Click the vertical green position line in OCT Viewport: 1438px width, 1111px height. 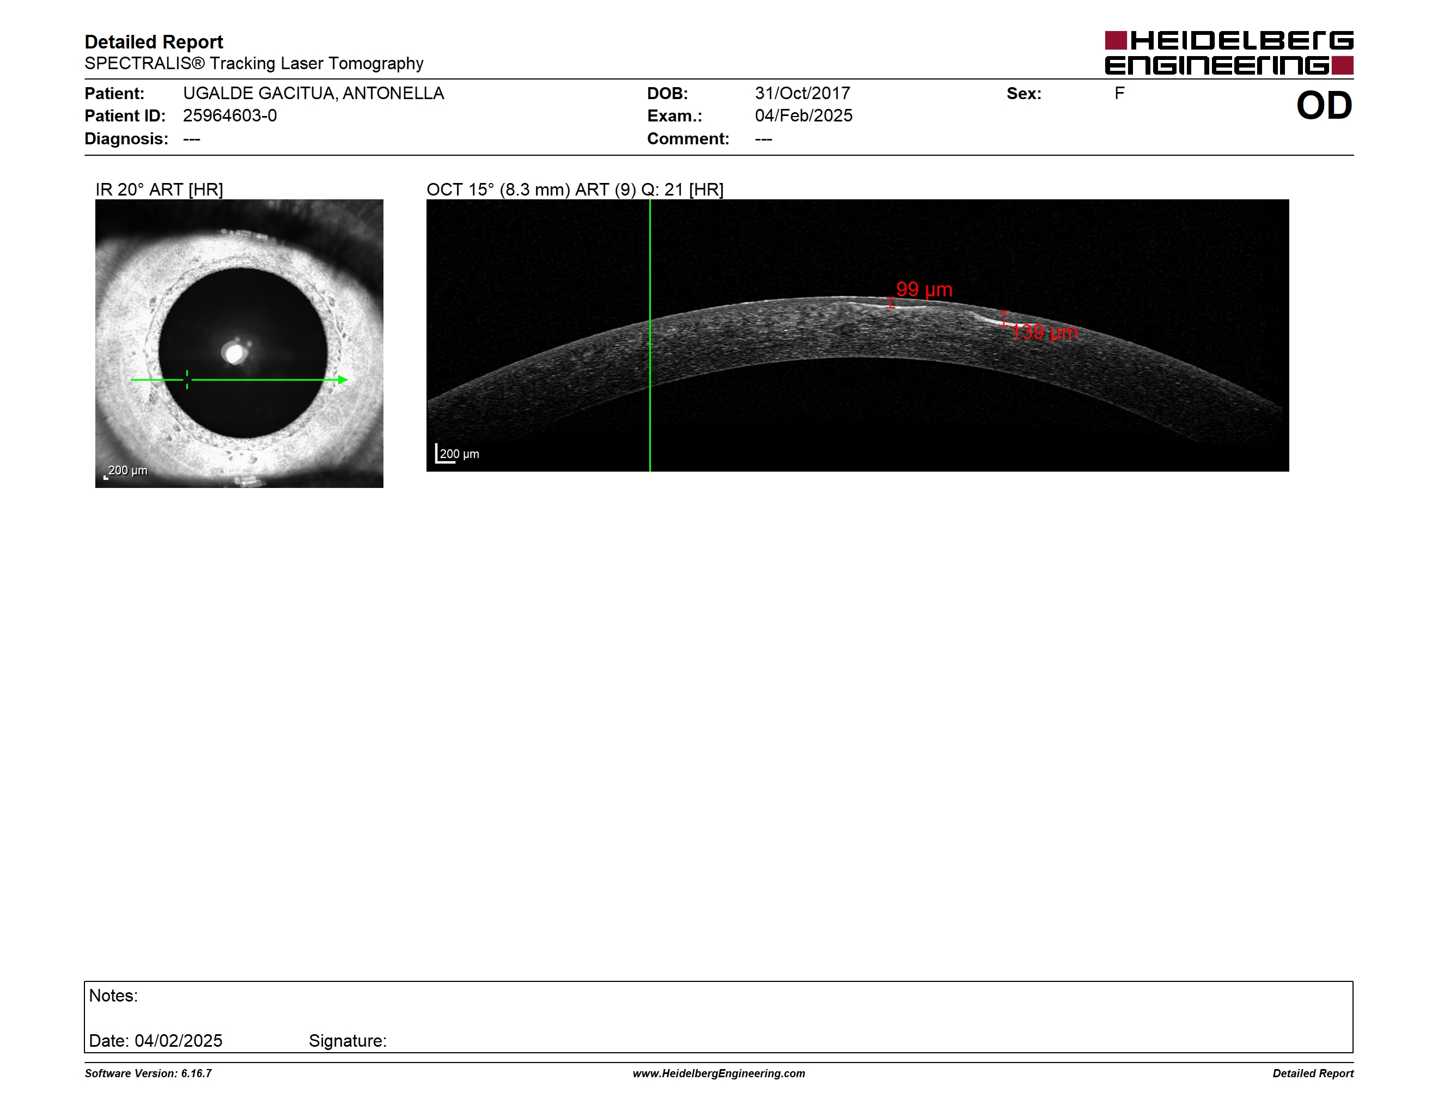click(650, 335)
